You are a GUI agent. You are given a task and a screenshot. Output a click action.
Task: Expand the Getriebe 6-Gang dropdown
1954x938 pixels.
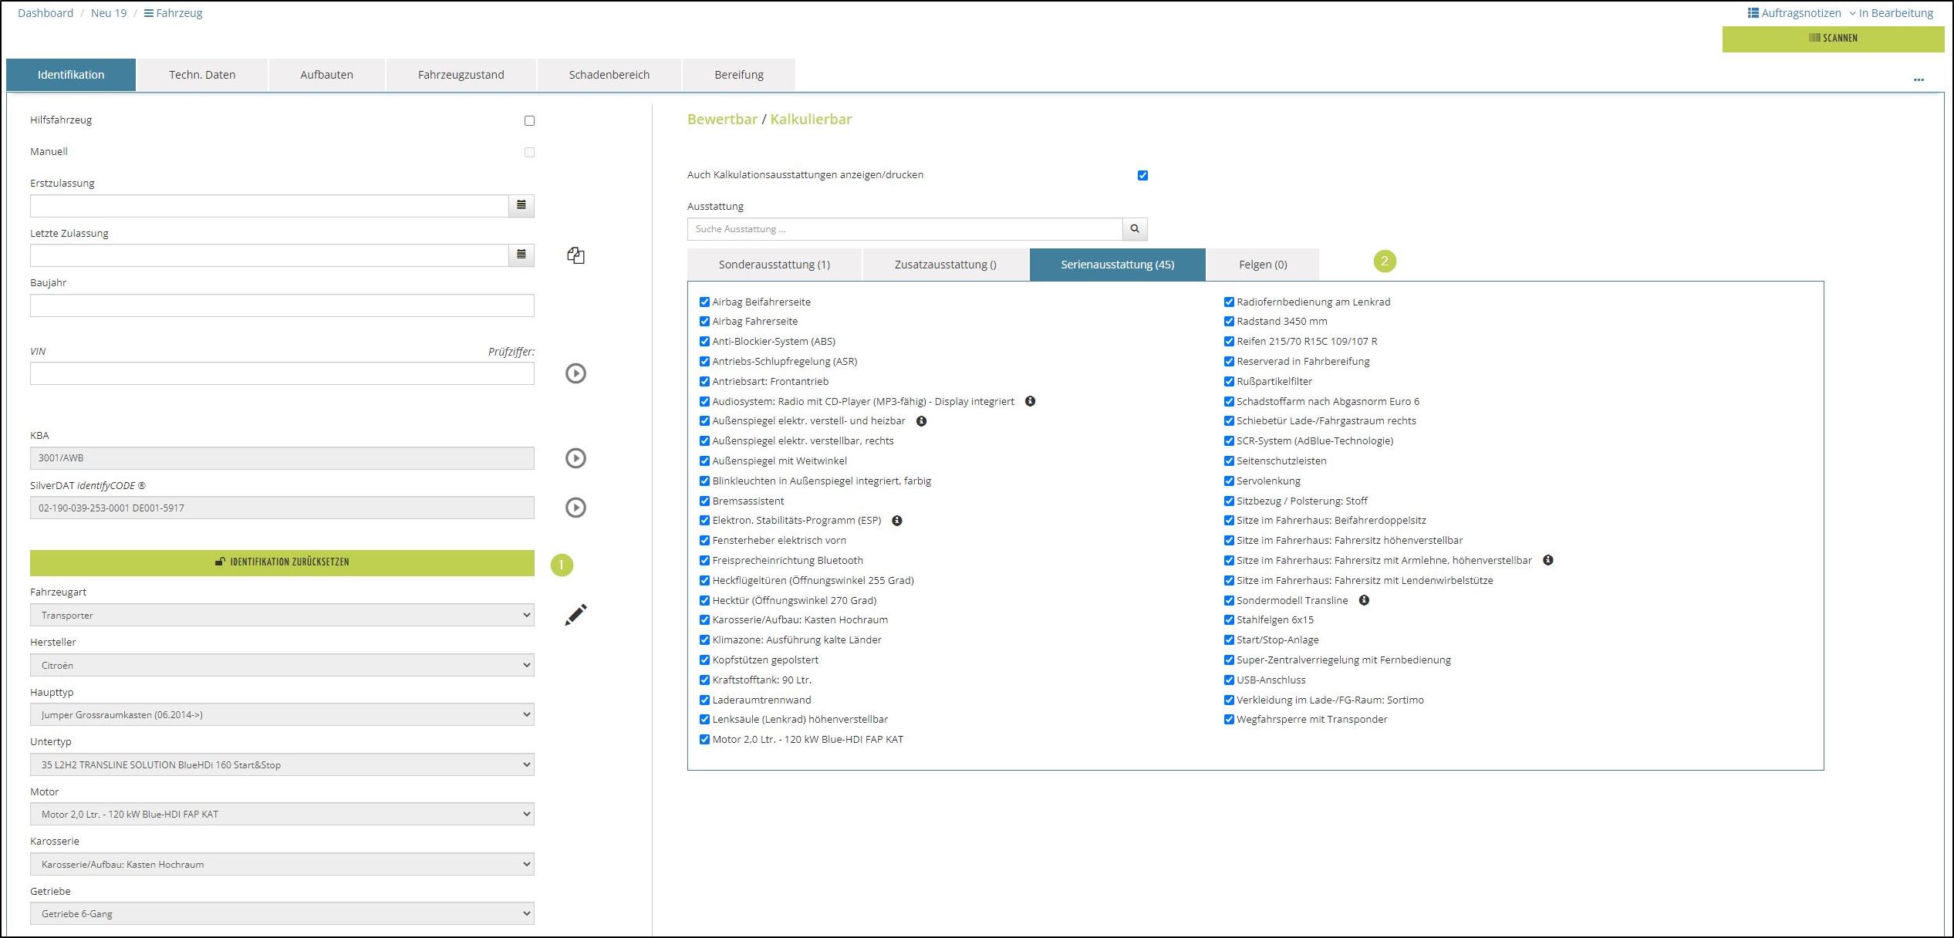coord(282,913)
